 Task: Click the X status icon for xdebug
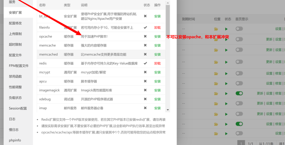(145, 99)
